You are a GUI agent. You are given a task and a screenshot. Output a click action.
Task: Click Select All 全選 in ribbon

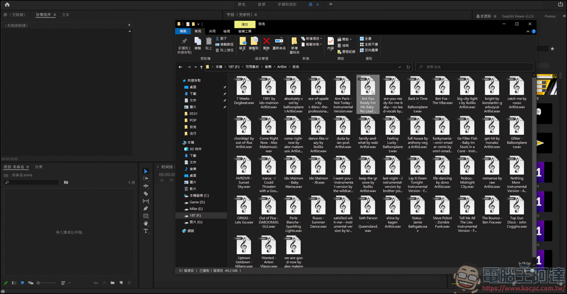(366, 39)
